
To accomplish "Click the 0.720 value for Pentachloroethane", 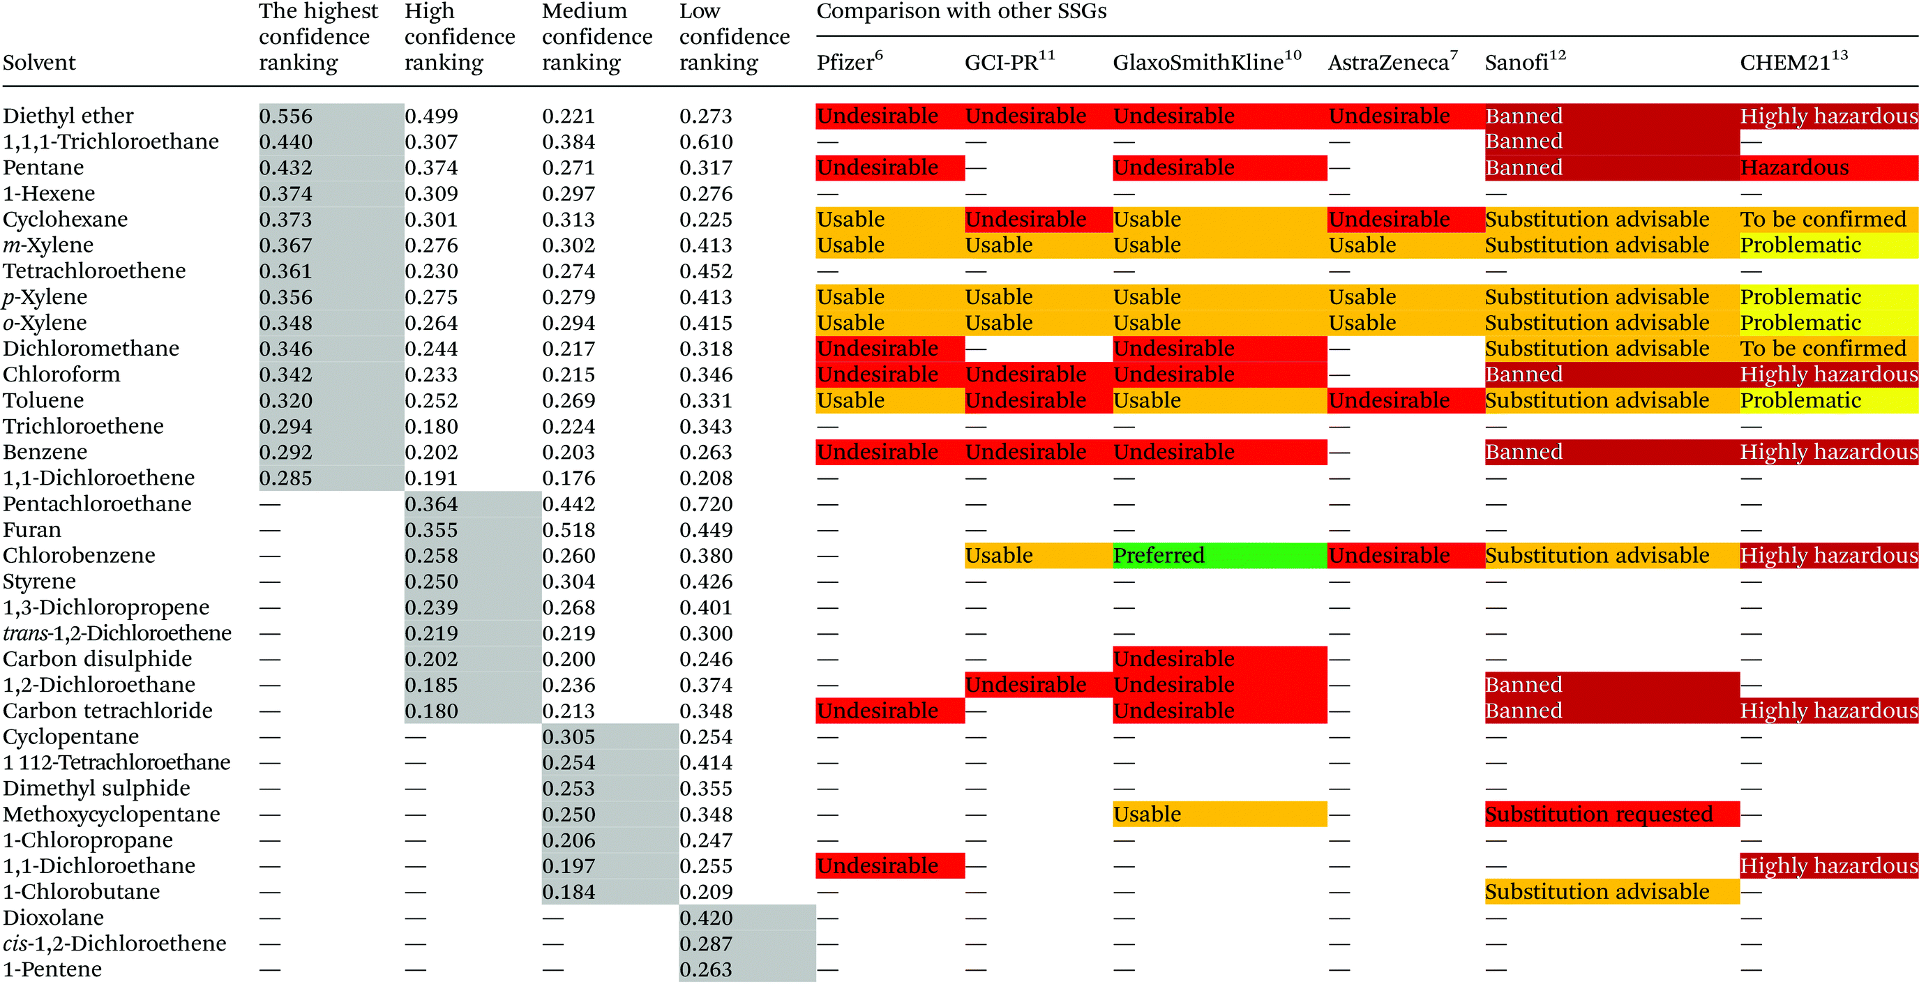I will click(705, 504).
